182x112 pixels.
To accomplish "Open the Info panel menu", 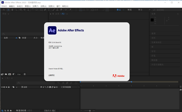I will 178,14.
